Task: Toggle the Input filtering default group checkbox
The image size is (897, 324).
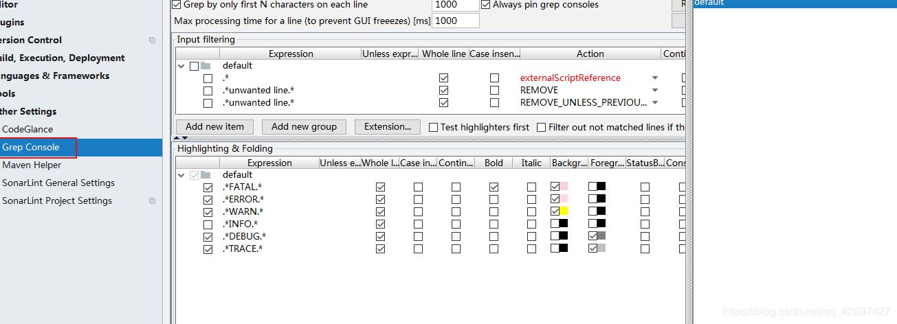Action: point(194,66)
